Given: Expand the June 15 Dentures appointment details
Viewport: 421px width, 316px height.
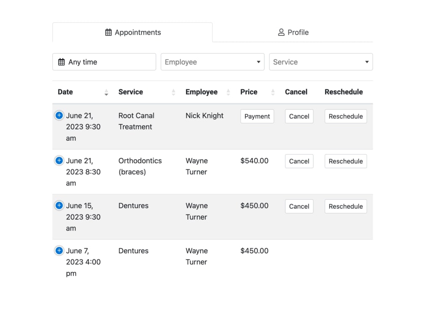Looking at the screenshot, I should pos(59,205).
